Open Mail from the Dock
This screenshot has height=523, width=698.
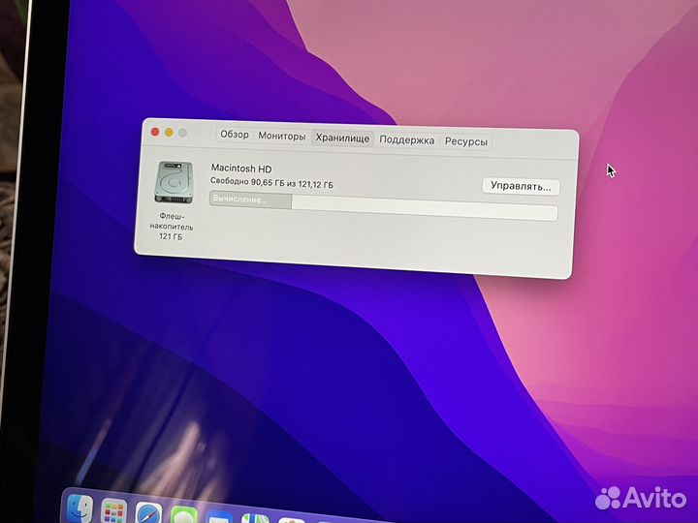click(x=219, y=517)
